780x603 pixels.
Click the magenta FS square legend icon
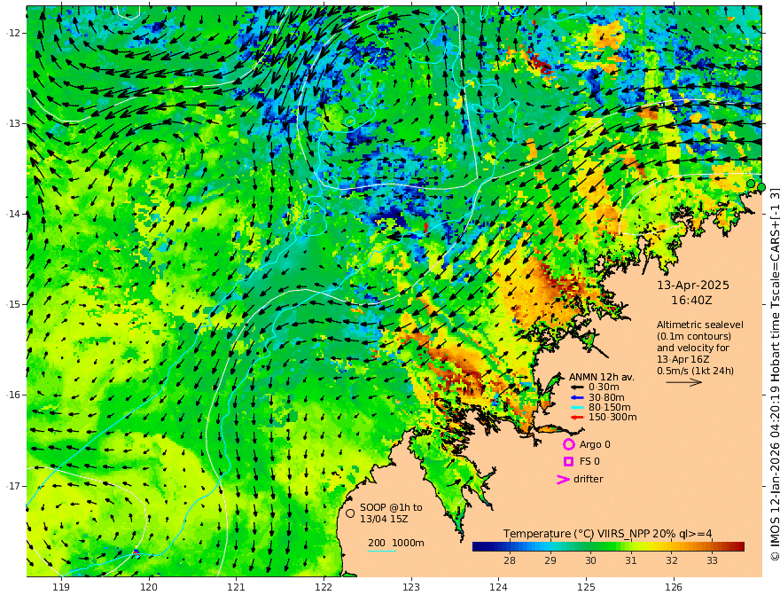pos(568,461)
